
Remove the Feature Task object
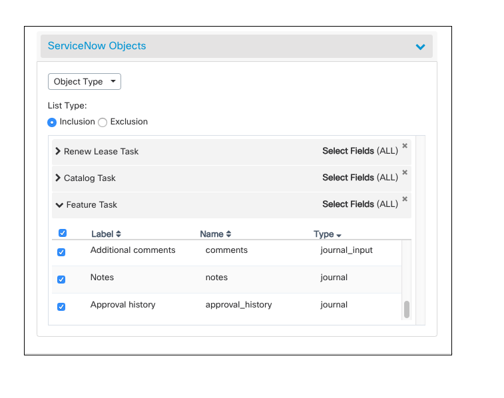point(405,199)
